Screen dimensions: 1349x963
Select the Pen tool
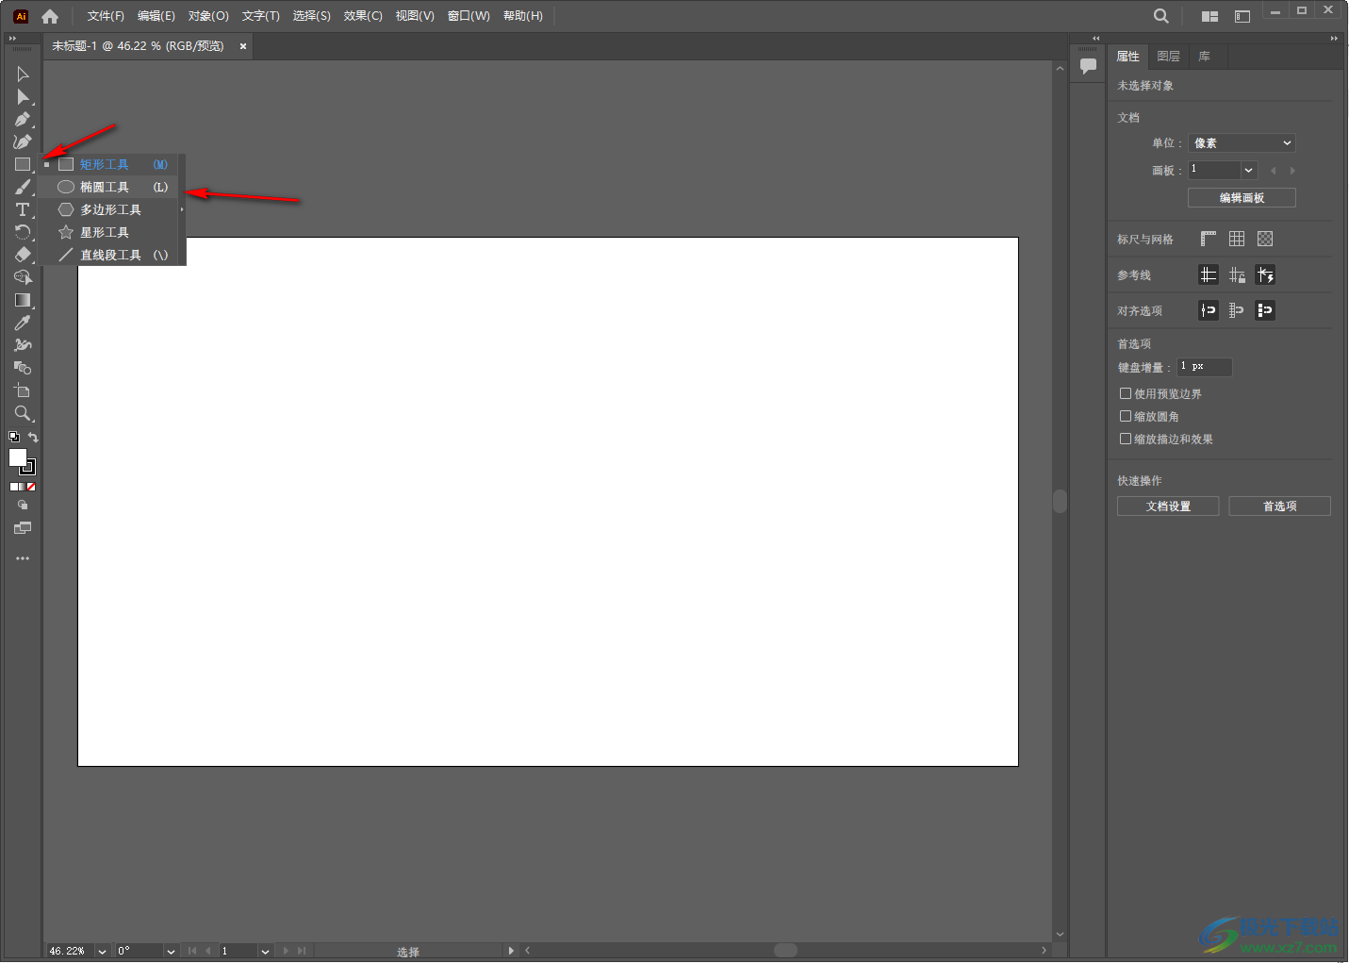pos(23,119)
